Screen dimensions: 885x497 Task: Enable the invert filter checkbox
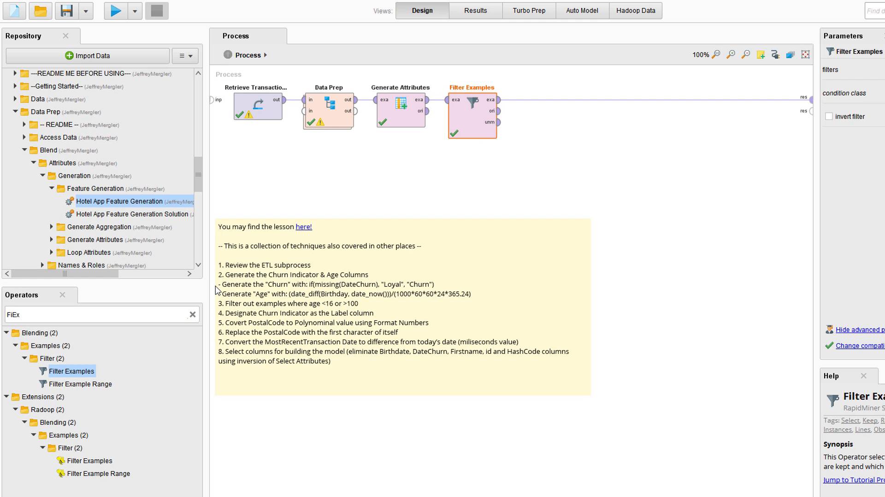click(829, 116)
